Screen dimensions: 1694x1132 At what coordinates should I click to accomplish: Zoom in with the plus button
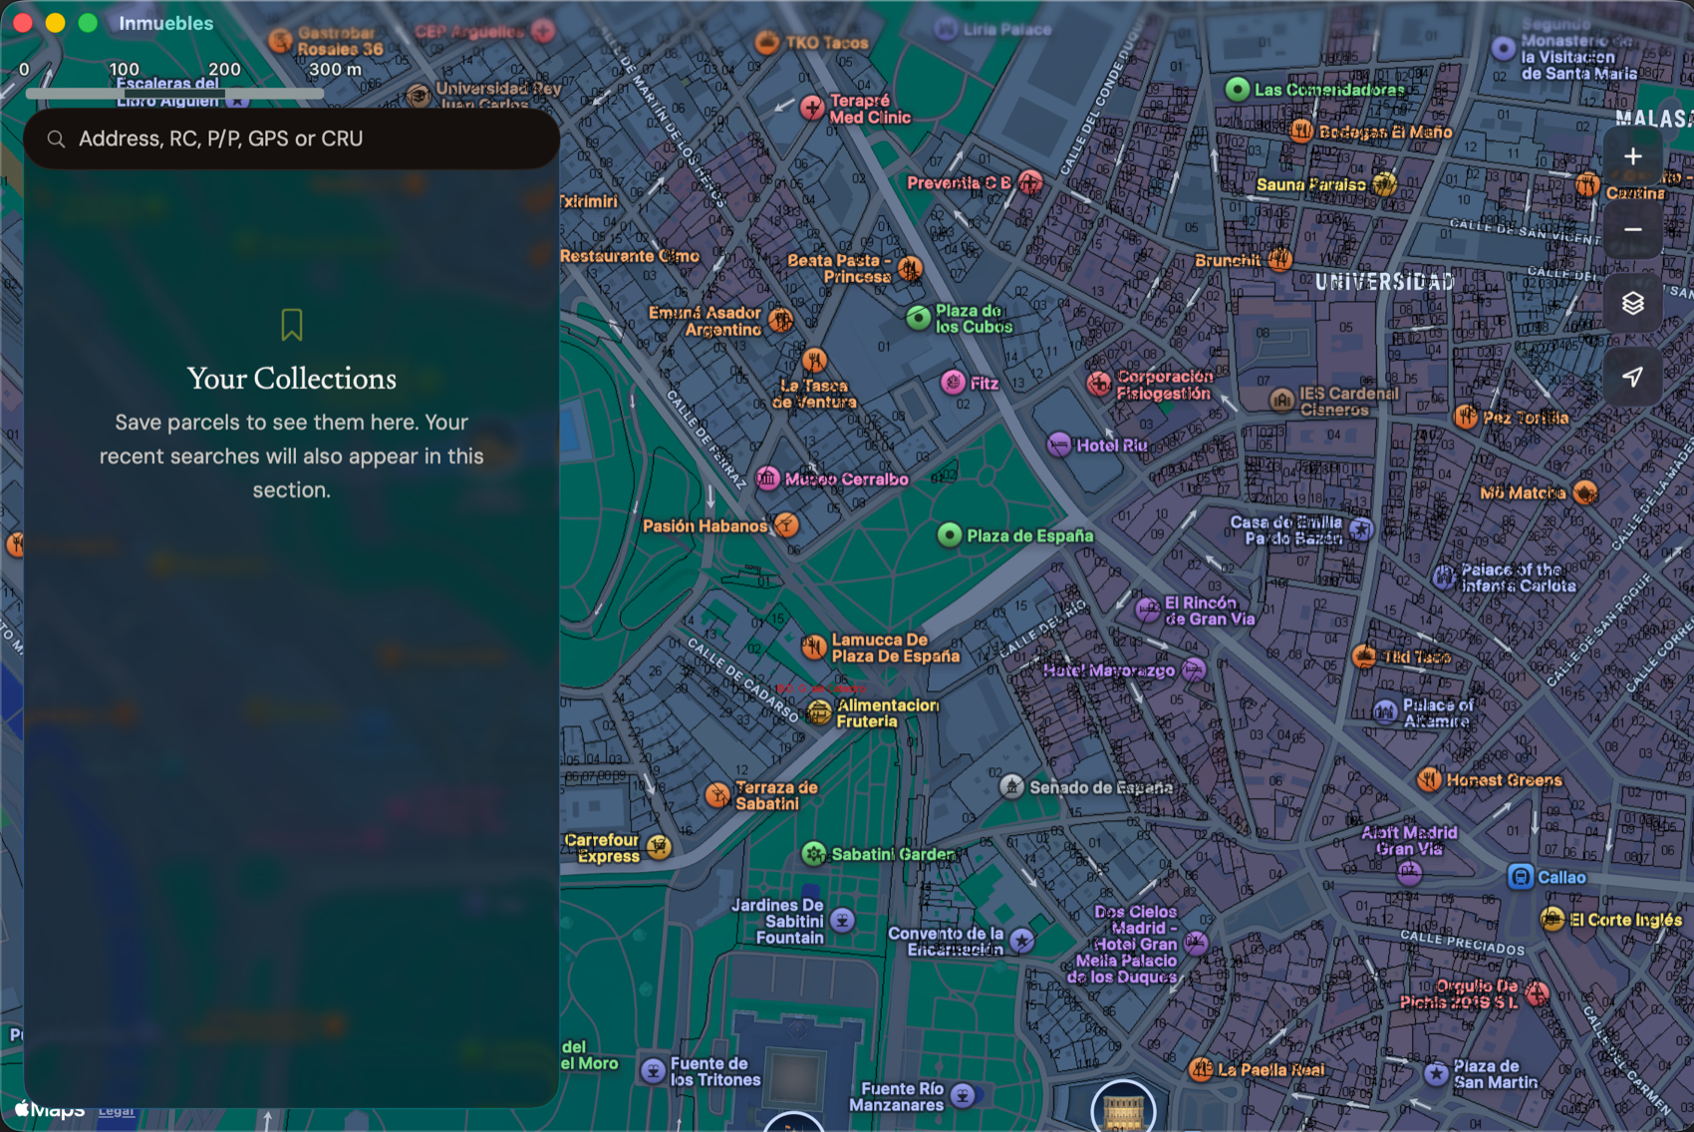[1632, 156]
